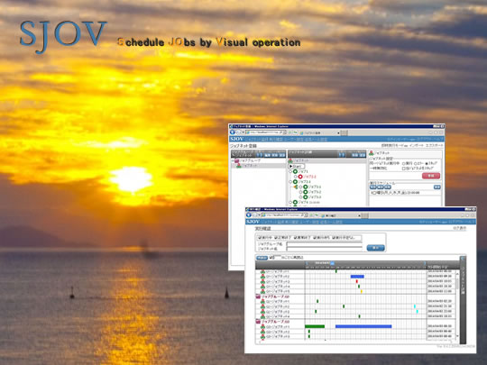The image size is (487, 365).
Task: Toggle the first status filter checkbox
Action: 260,238
